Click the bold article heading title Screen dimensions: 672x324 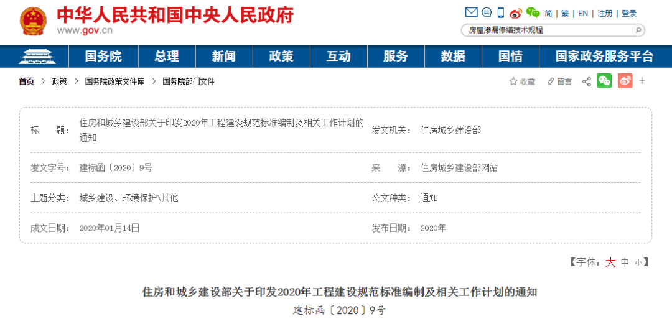pos(340,293)
